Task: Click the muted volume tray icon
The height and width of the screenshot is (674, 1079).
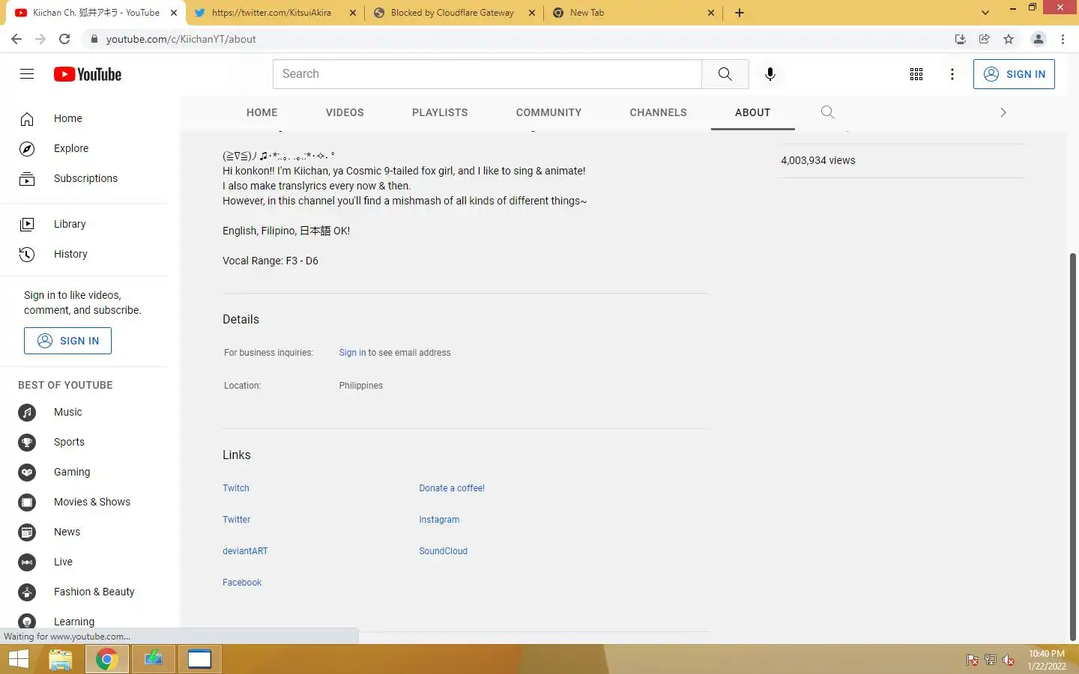Action: 1009,660
